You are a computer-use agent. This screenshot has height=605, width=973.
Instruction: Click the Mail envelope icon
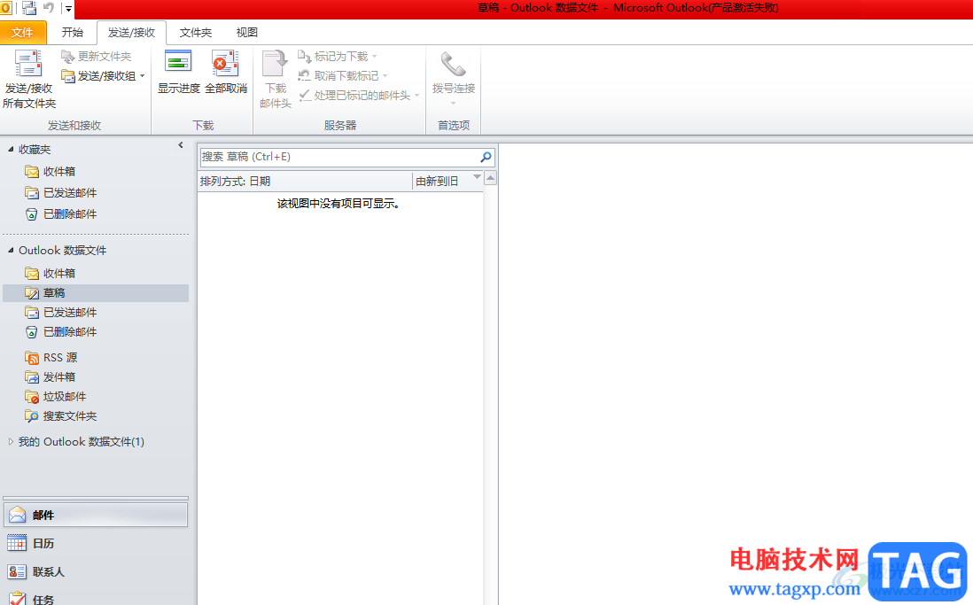point(17,515)
